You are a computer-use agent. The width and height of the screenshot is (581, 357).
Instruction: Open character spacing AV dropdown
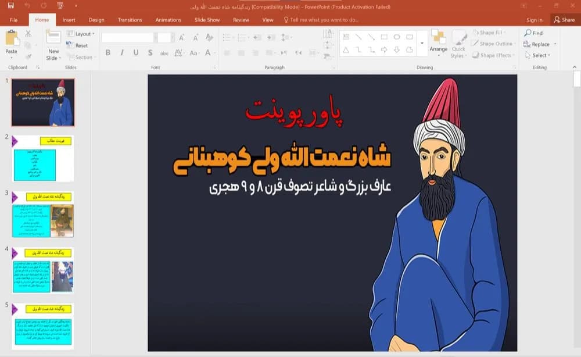coord(179,53)
